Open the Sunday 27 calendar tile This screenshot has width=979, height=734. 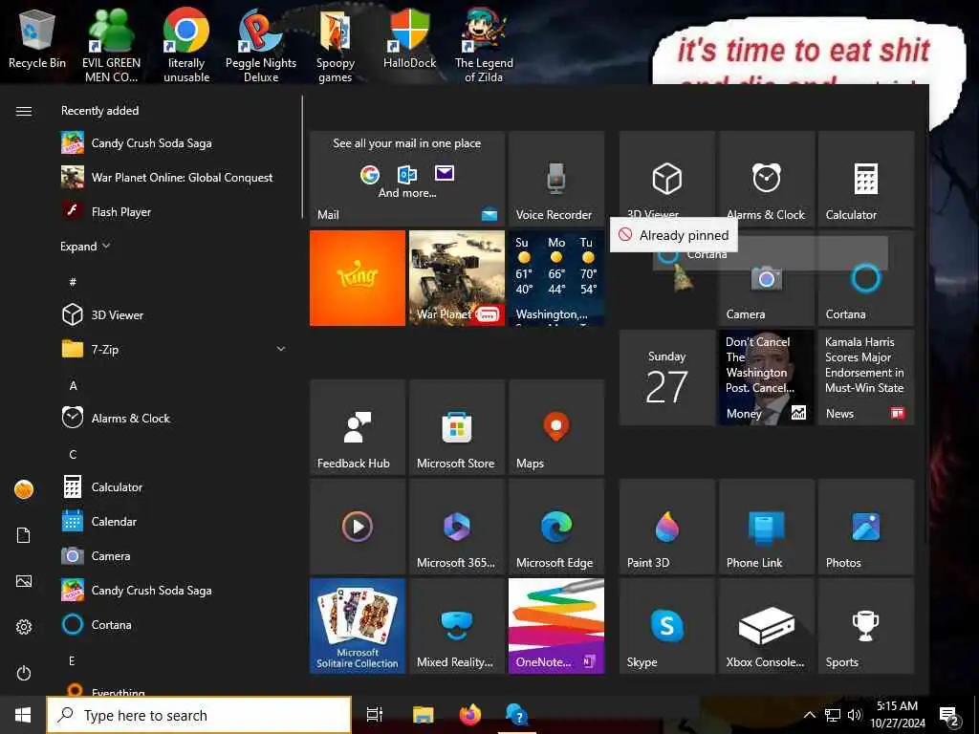666,378
